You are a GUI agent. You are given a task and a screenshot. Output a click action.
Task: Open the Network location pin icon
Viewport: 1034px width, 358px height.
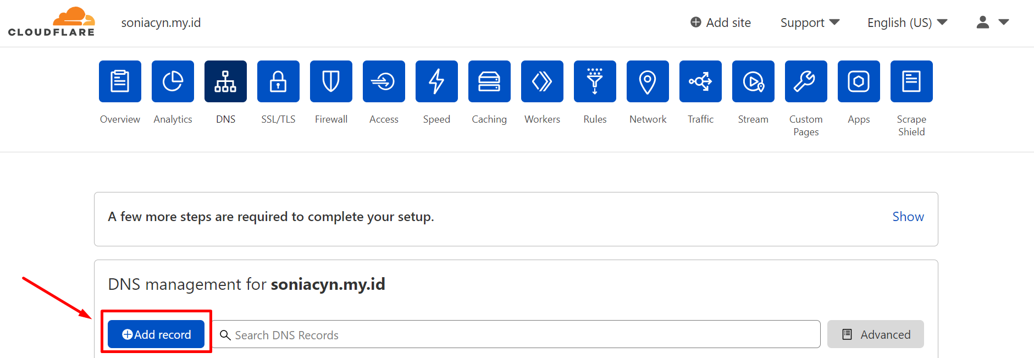[x=648, y=81]
